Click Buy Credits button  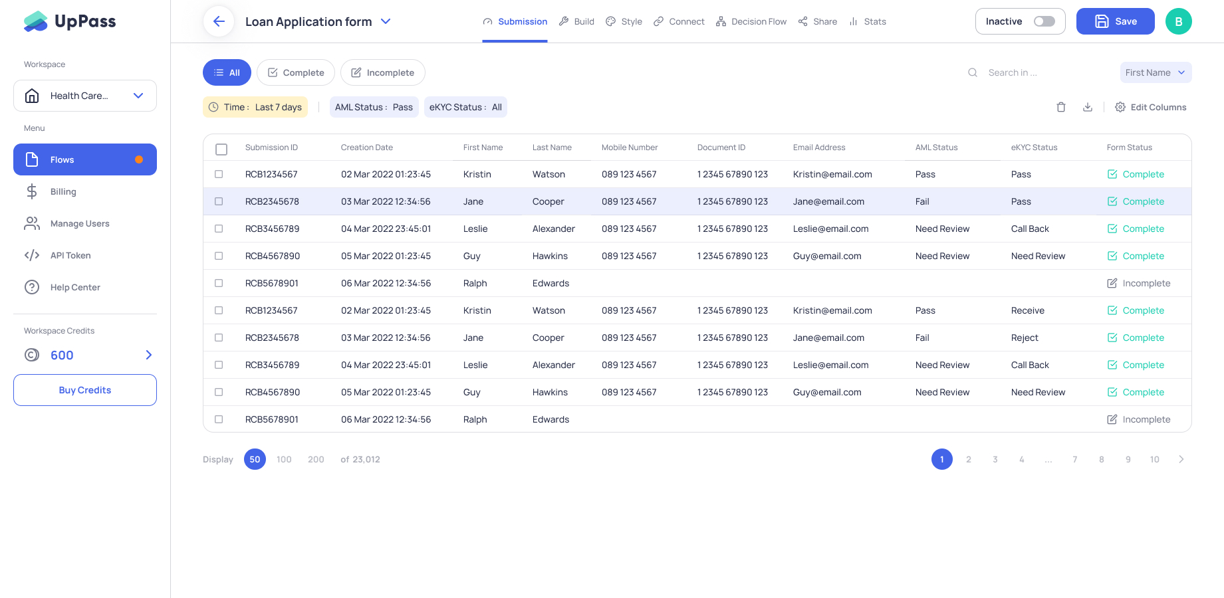[x=85, y=390]
